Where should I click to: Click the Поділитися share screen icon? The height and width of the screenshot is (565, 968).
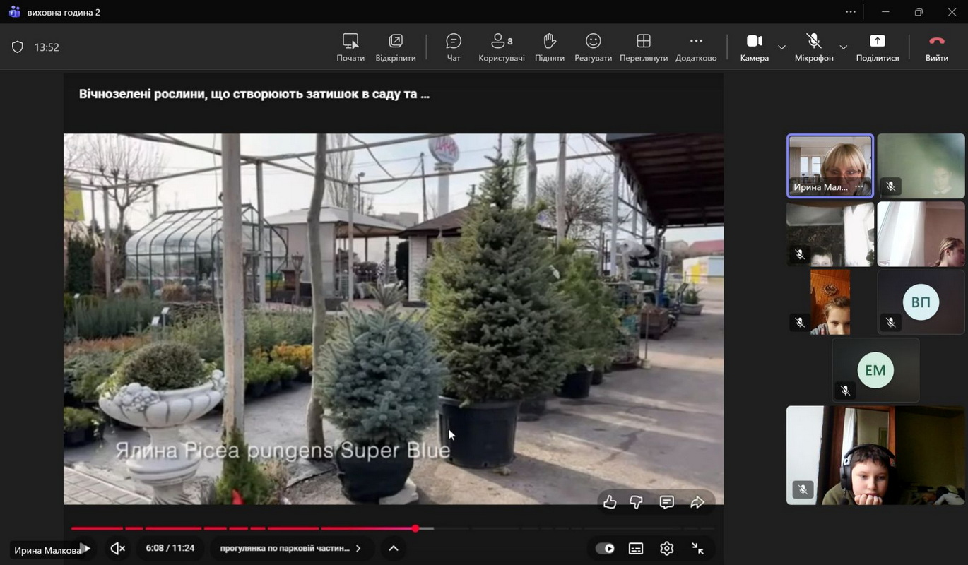[x=877, y=47]
